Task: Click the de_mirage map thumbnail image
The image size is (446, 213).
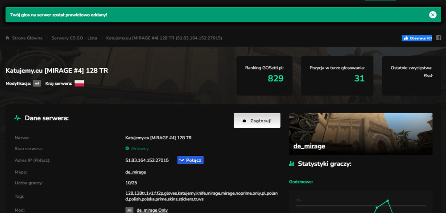Action: pyautogui.click(x=361, y=134)
